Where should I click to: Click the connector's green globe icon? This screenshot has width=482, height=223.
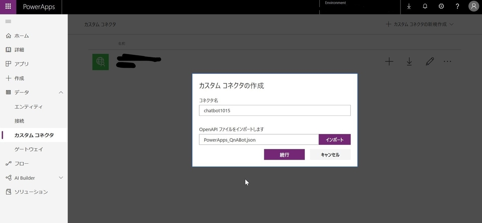[x=100, y=62]
